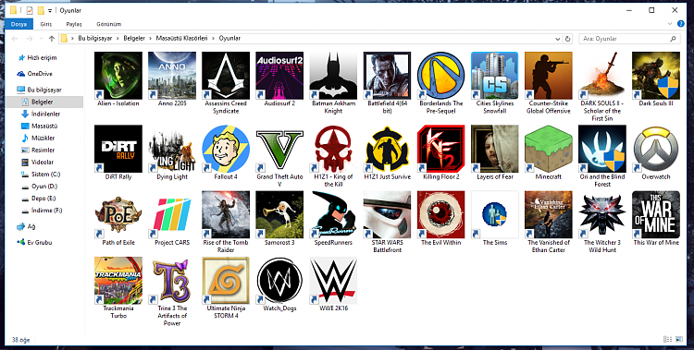Click the WWE 2K16 icon
The width and height of the screenshot is (694, 350).
click(x=333, y=281)
